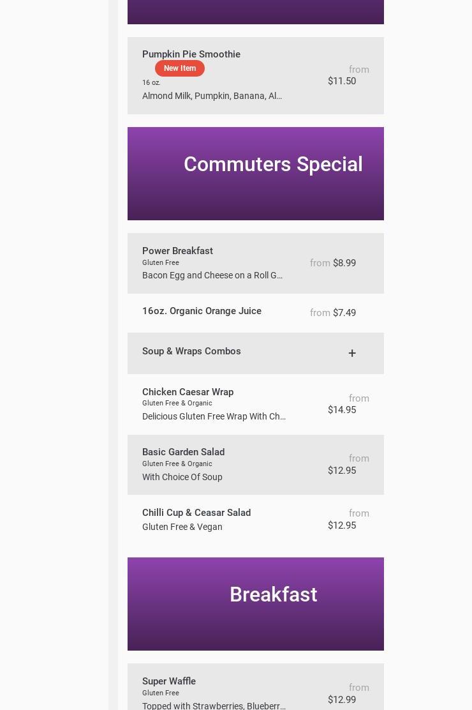Screen dimensions: 472x710
Task: Click the Chicken Caesar Wrap $14.95 price
Action: 342,410
